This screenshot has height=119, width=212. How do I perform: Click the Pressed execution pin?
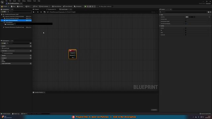pos(75,53)
